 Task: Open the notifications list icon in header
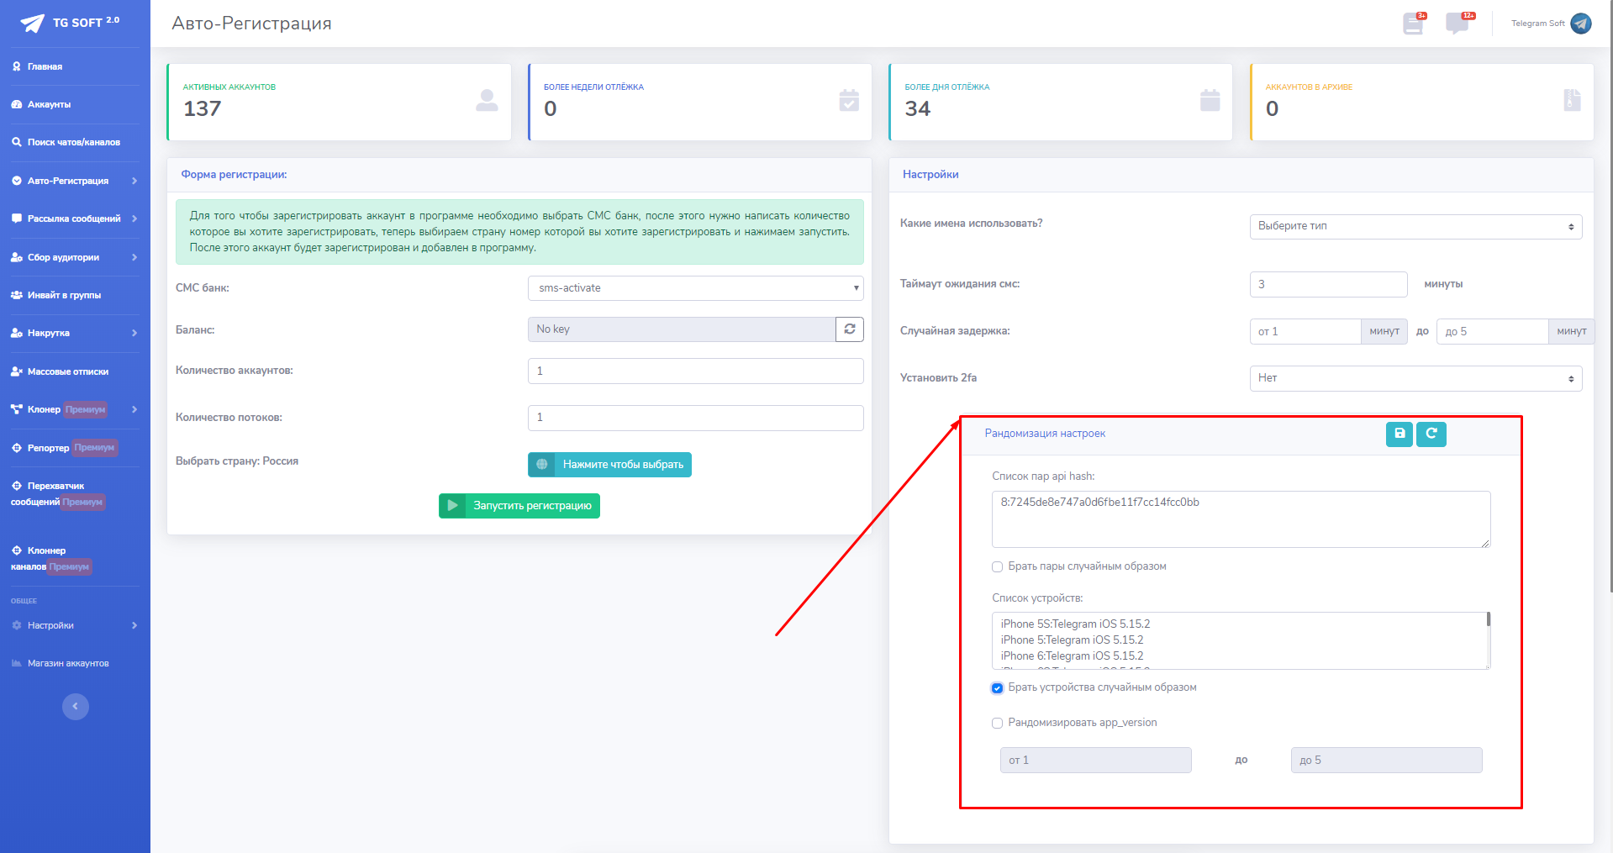[x=1413, y=24]
